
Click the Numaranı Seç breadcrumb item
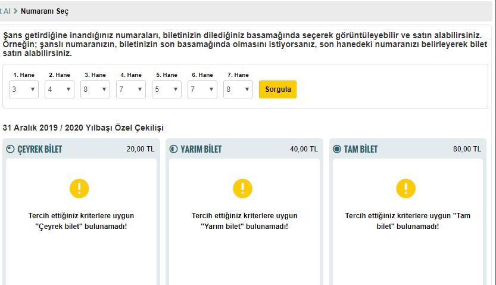pyautogui.click(x=45, y=11)
